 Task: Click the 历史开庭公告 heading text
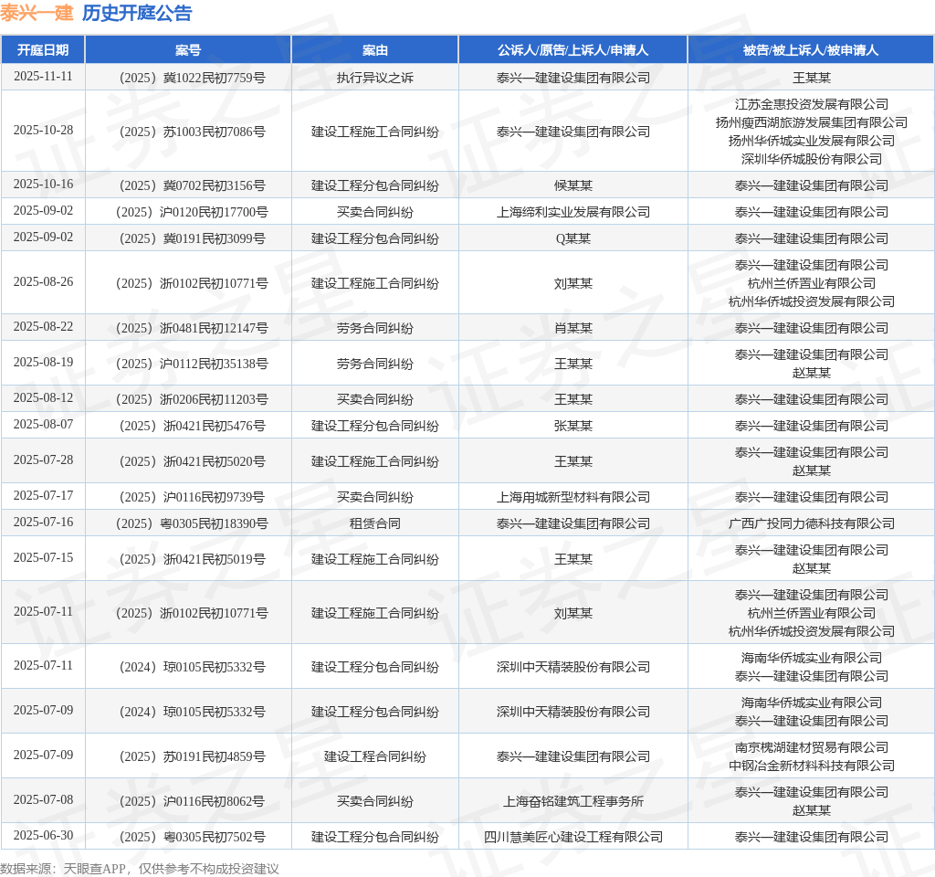[x=137, y=13]
